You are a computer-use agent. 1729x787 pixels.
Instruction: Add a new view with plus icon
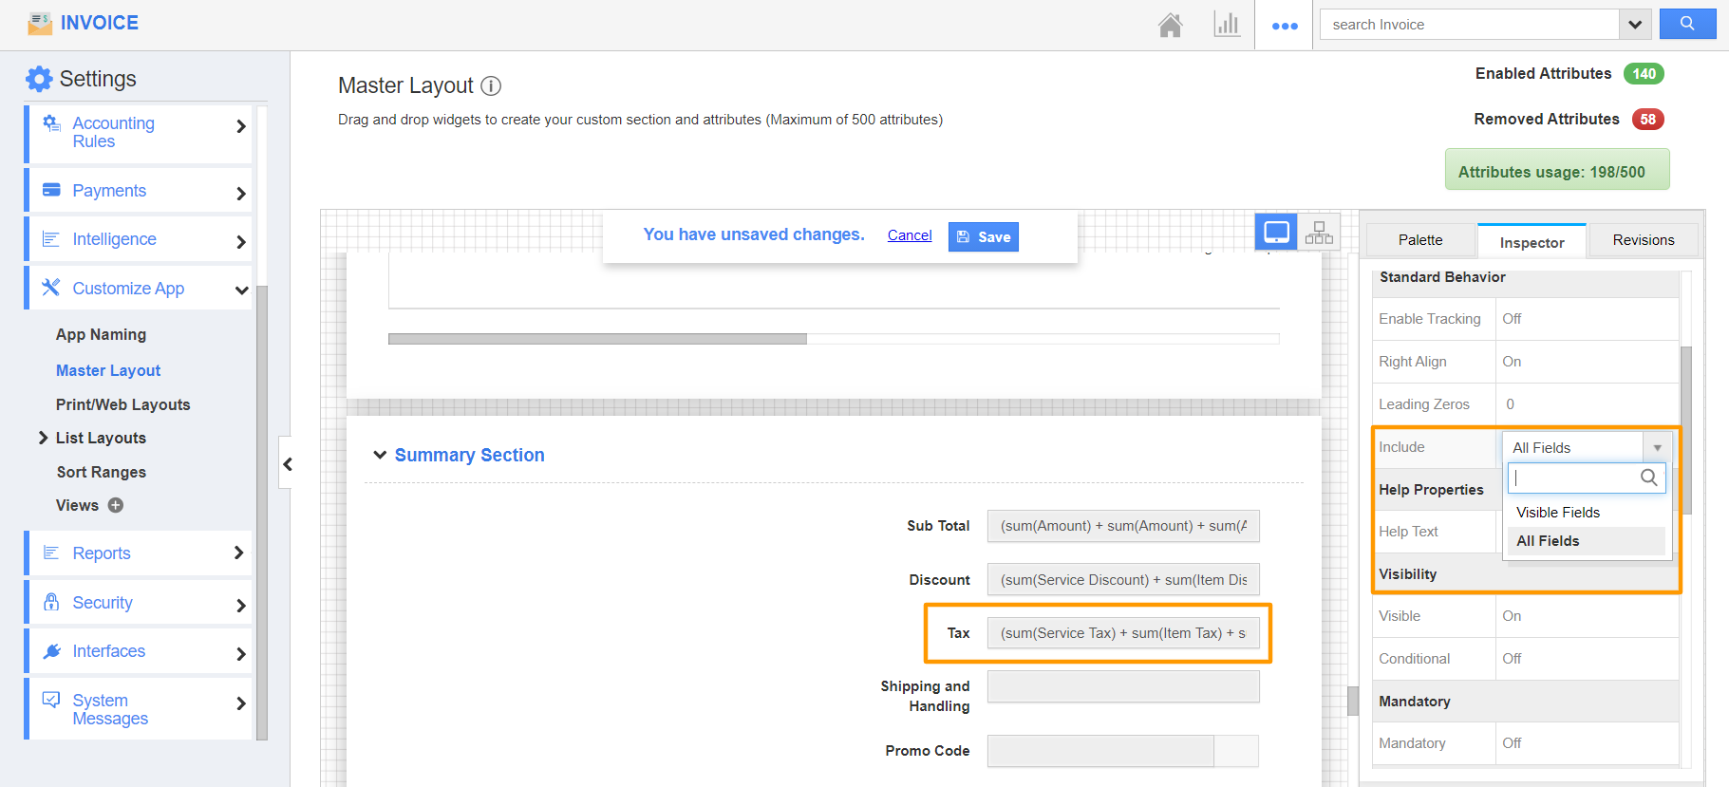coord(116,505)
